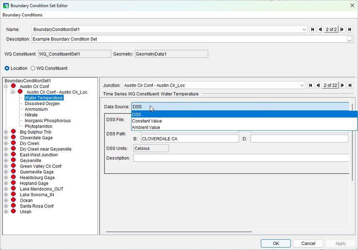The image size is (358, 250).
Task: Select the Nitrate constituent tree item
Action: [31, 115]
